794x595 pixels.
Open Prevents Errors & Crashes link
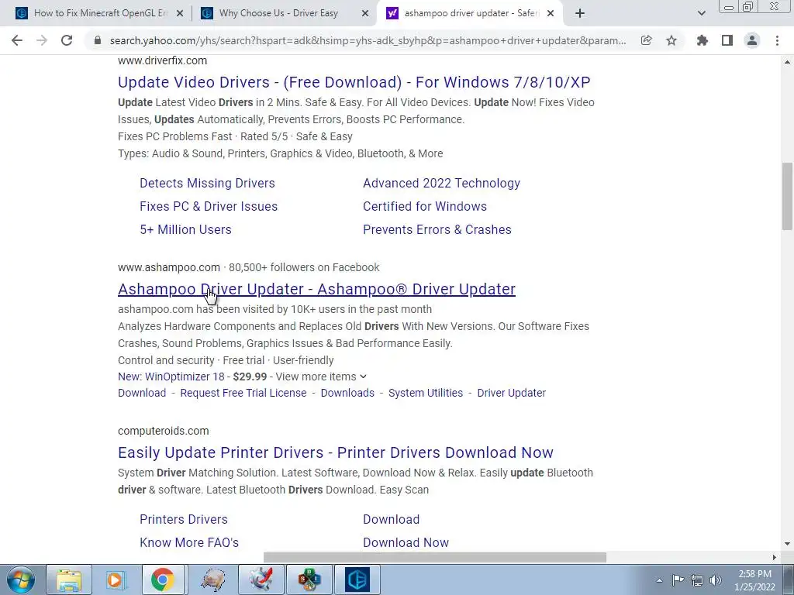(x=437, y=229)
